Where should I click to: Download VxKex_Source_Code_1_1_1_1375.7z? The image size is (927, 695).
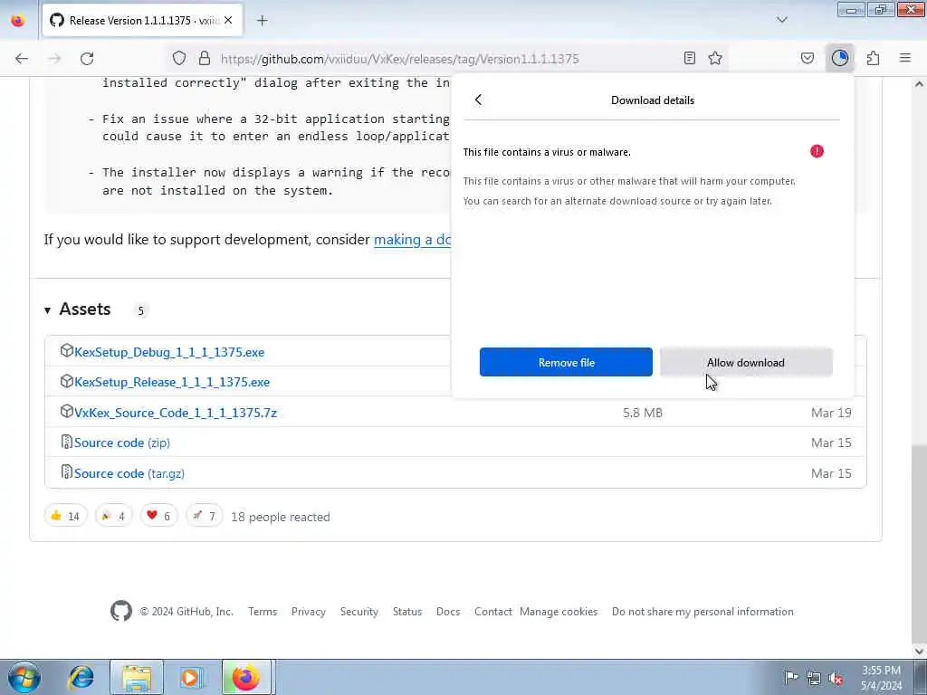pyautogui.click(x=175, y=413)
